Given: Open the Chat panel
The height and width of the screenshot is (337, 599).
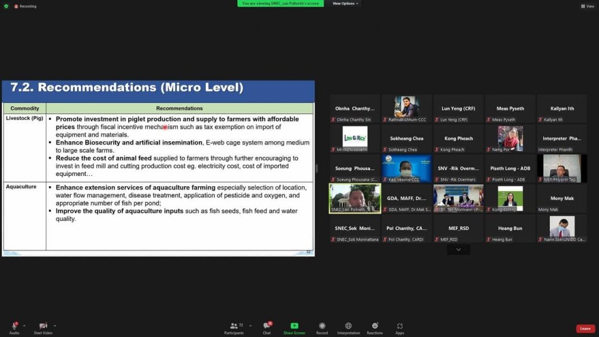Looking at the screenshot, I should [267, 326].
